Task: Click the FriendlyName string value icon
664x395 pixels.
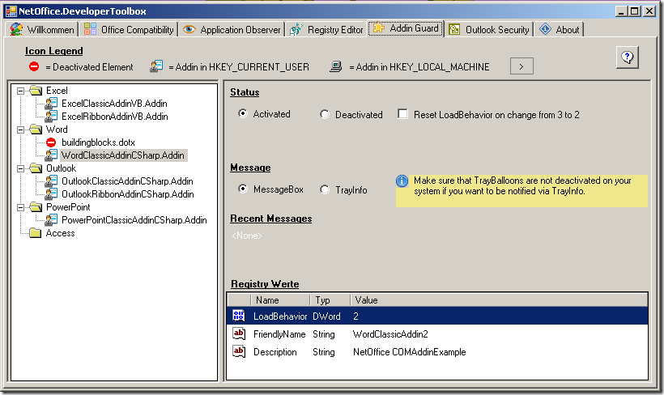Action: point(239,333)
